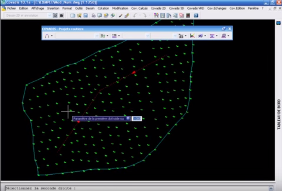The height and width of the screenshot is (191, 282).
Task: Click the blue icon above TABLEAU DE BORD
Action: tap(278, 23)
